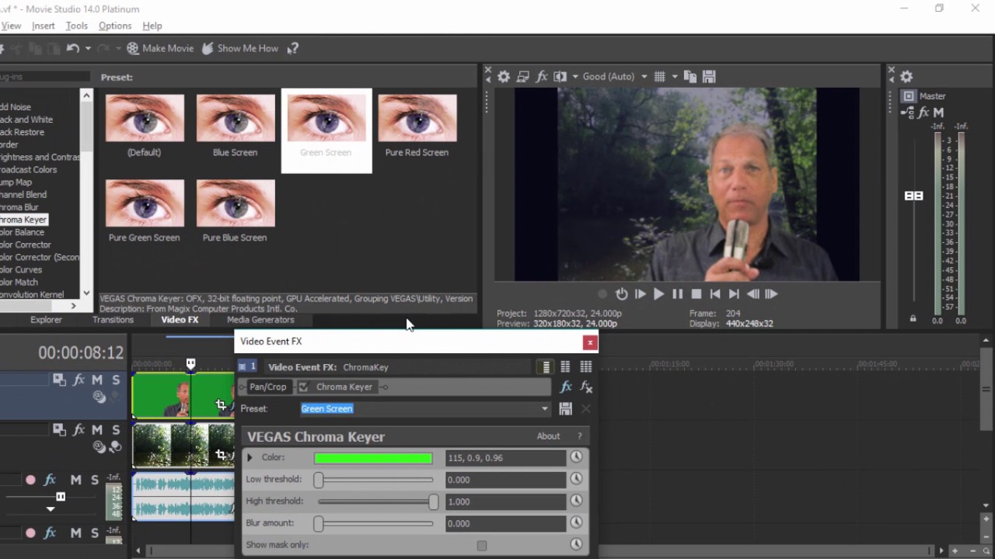
Task: Mute the first video track
Action: [x=97, y=380]
